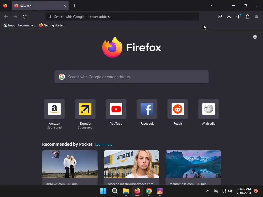Image resolution: width=263 pixels, height=197 pixels.
Task: Open Firefox View pinned tab icon
Action: [5, 6]
